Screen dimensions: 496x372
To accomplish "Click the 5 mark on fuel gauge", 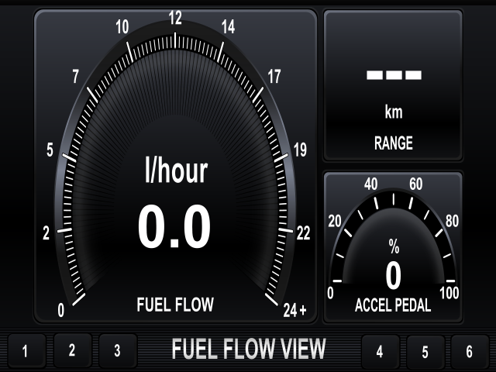I will [50, 150].
